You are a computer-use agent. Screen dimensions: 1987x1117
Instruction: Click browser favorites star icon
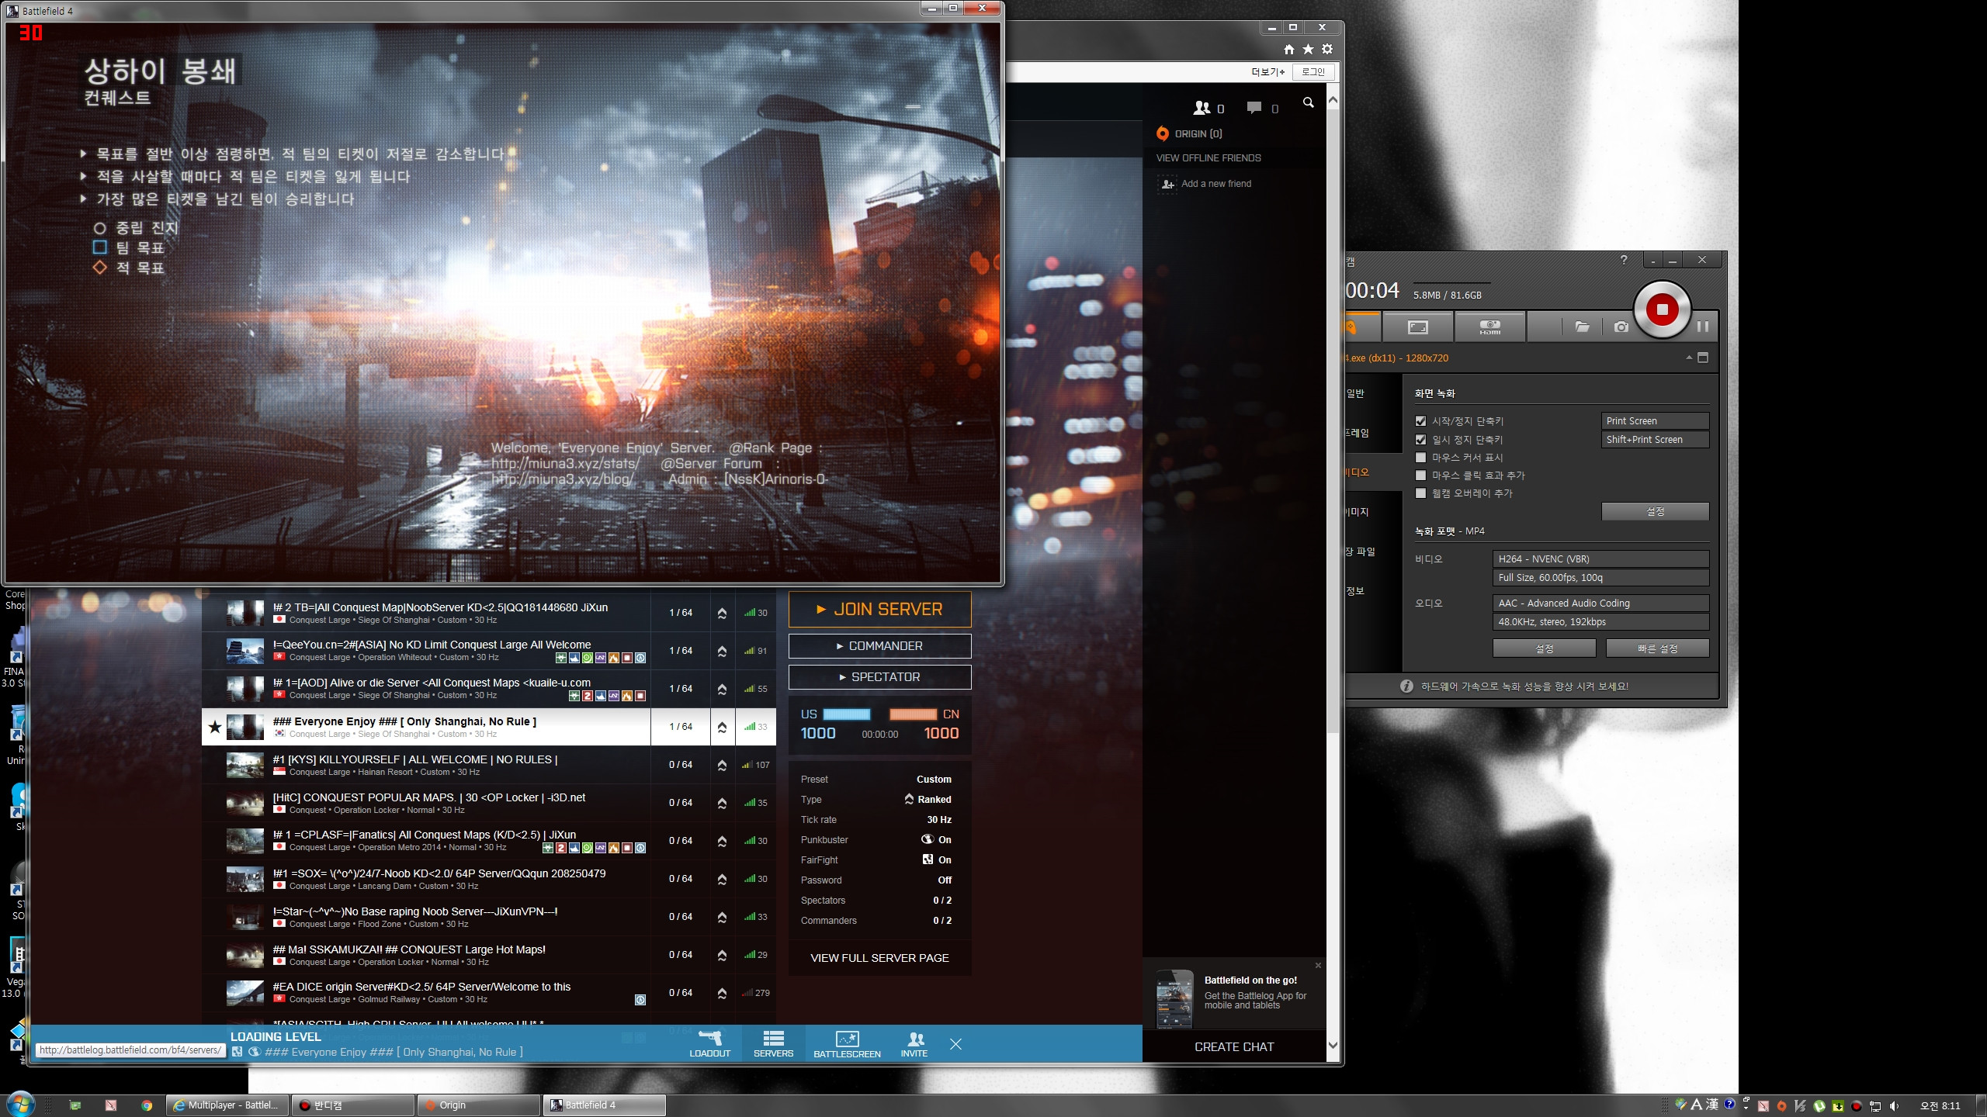[x=1308, y=50]
